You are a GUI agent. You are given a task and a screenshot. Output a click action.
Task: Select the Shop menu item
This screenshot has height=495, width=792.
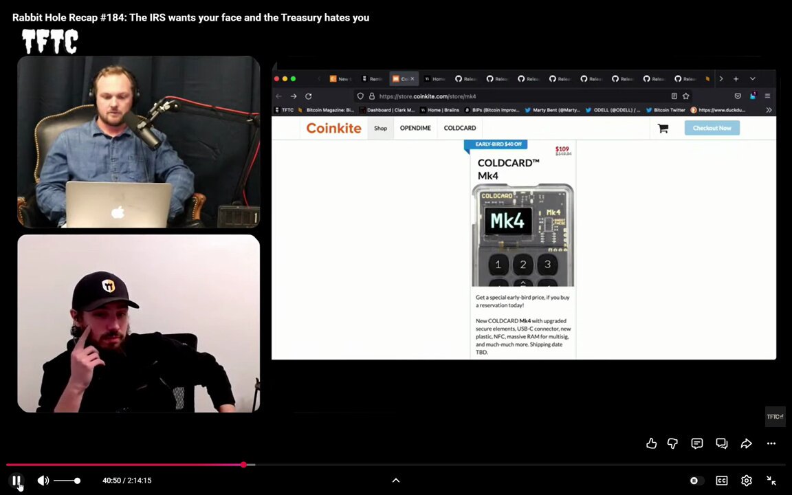pos(380,129)
